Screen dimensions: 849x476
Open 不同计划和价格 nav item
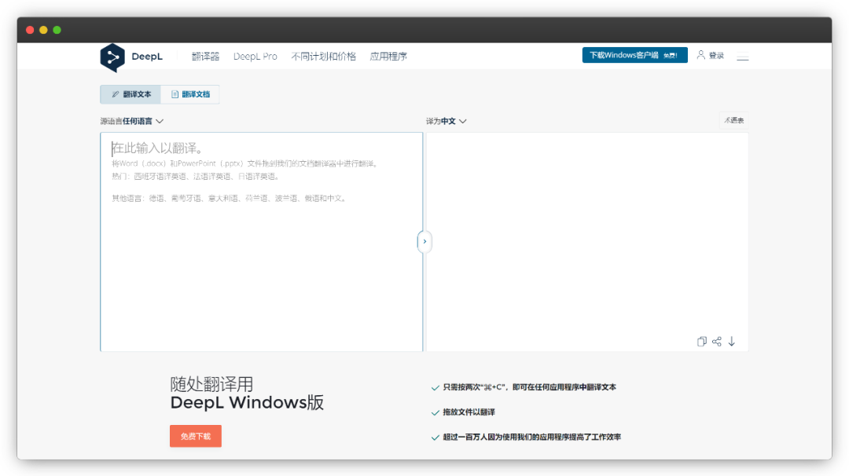pyautogui.click(x=323, y=57)
